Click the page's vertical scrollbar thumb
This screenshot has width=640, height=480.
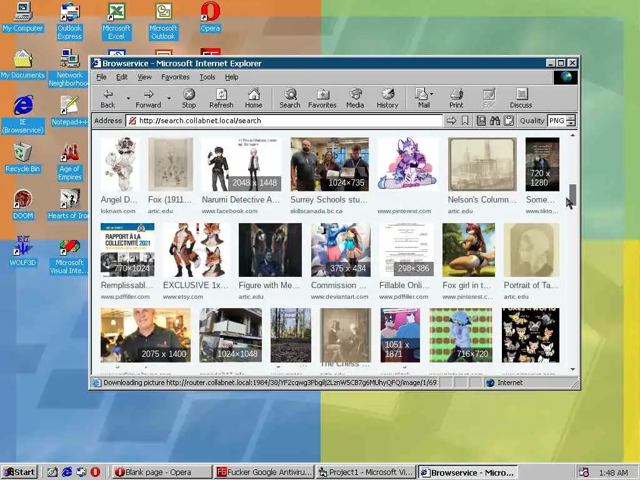(572, 195)
